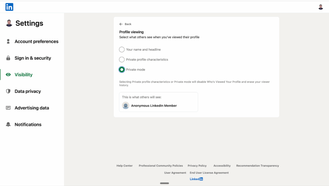Open the Privacy Policy footer link

click(x=197, y=166)
